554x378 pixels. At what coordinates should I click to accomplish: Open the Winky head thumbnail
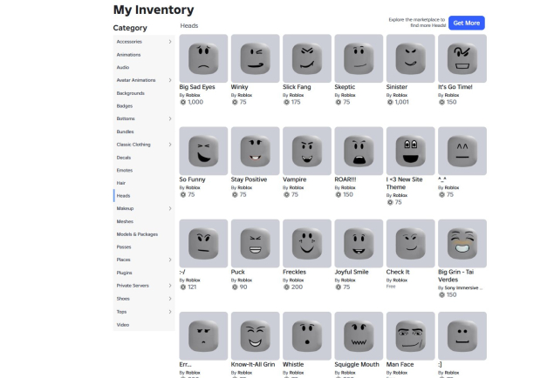[x=255, y=58]
